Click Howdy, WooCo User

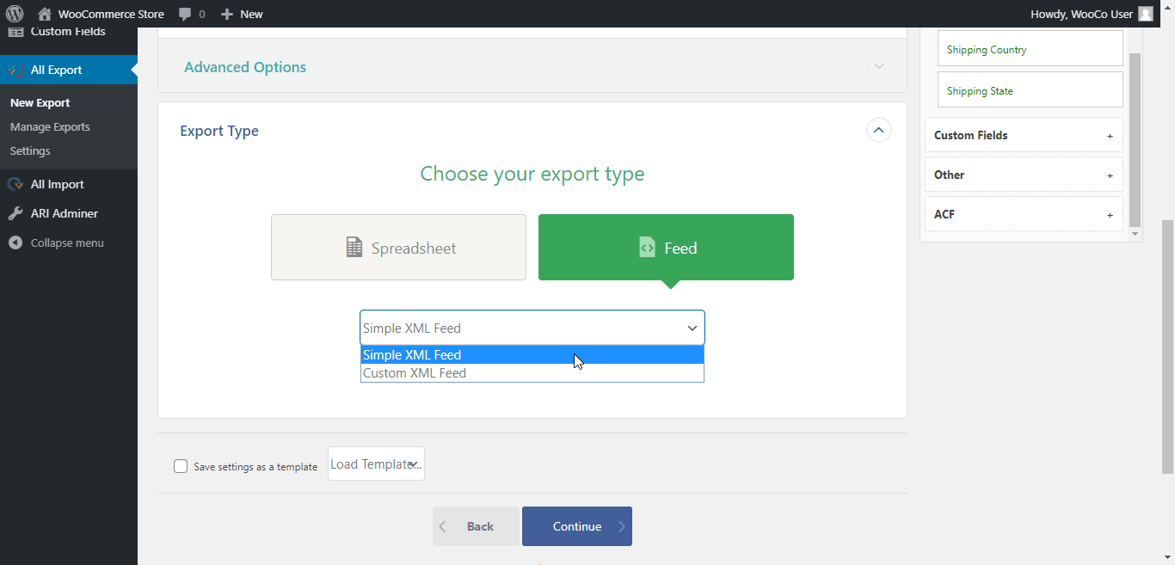click(1082, 14)
